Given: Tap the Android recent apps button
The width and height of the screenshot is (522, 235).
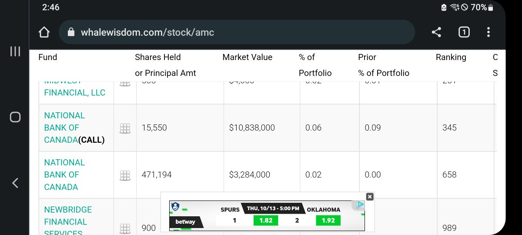Looking at the screenshot, I should (x=15, y=51).
